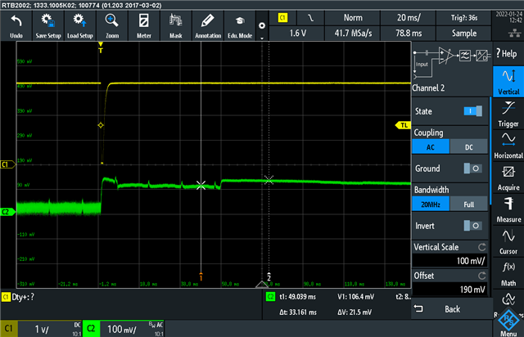Open Load Setup
The width and height of the screenshot is (524, 337).
80,26
